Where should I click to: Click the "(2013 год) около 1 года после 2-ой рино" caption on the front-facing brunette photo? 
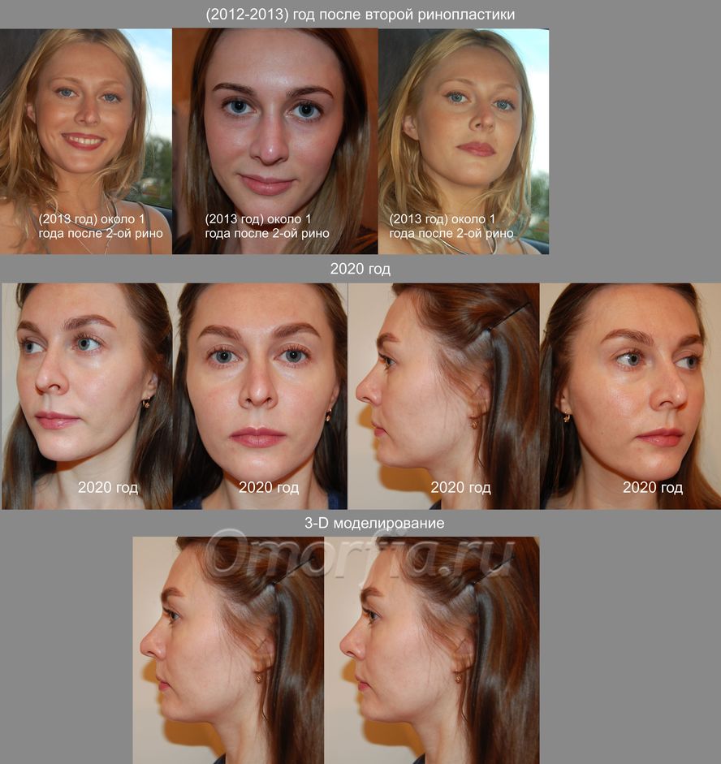tap(267, 226)
